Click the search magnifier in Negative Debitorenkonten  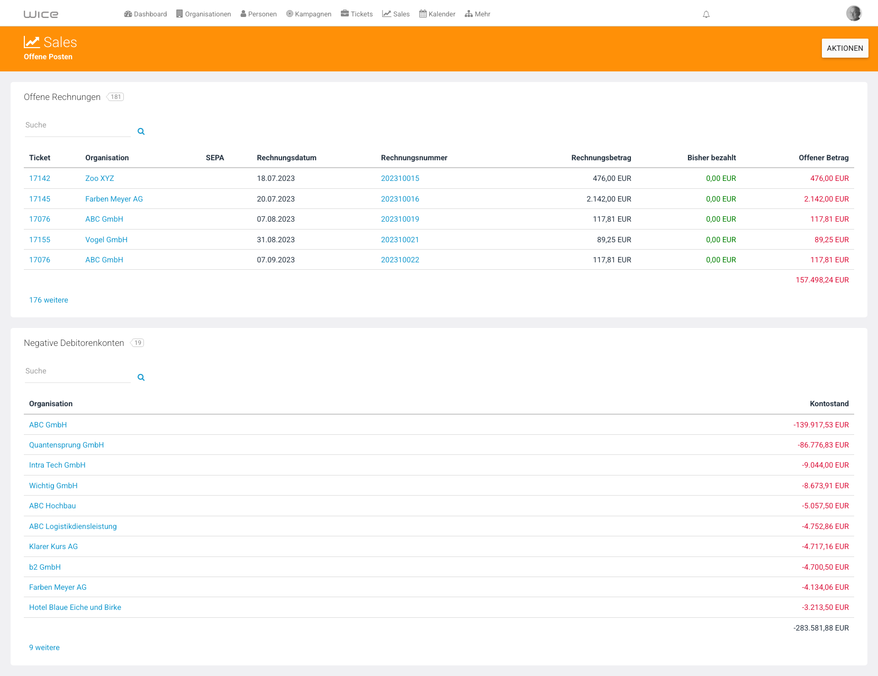click(141, 377)
